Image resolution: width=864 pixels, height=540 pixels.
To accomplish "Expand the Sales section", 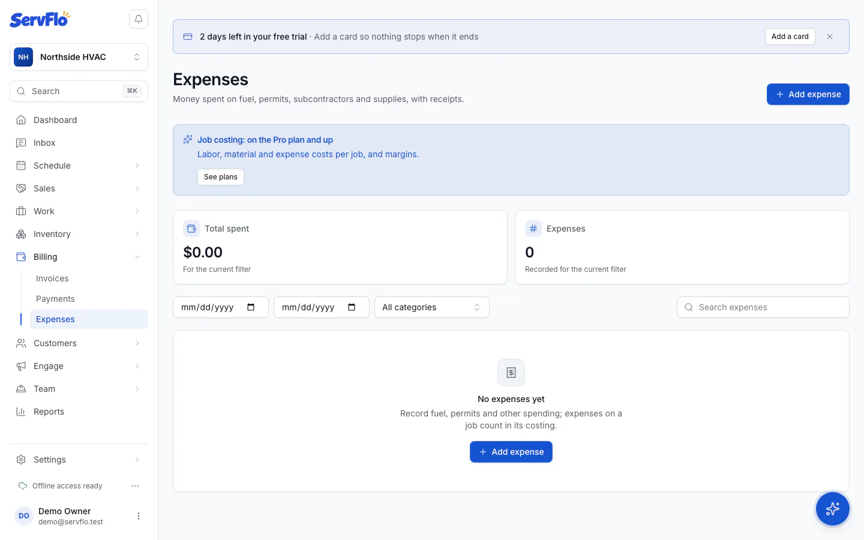I will [x=79, y=188].
